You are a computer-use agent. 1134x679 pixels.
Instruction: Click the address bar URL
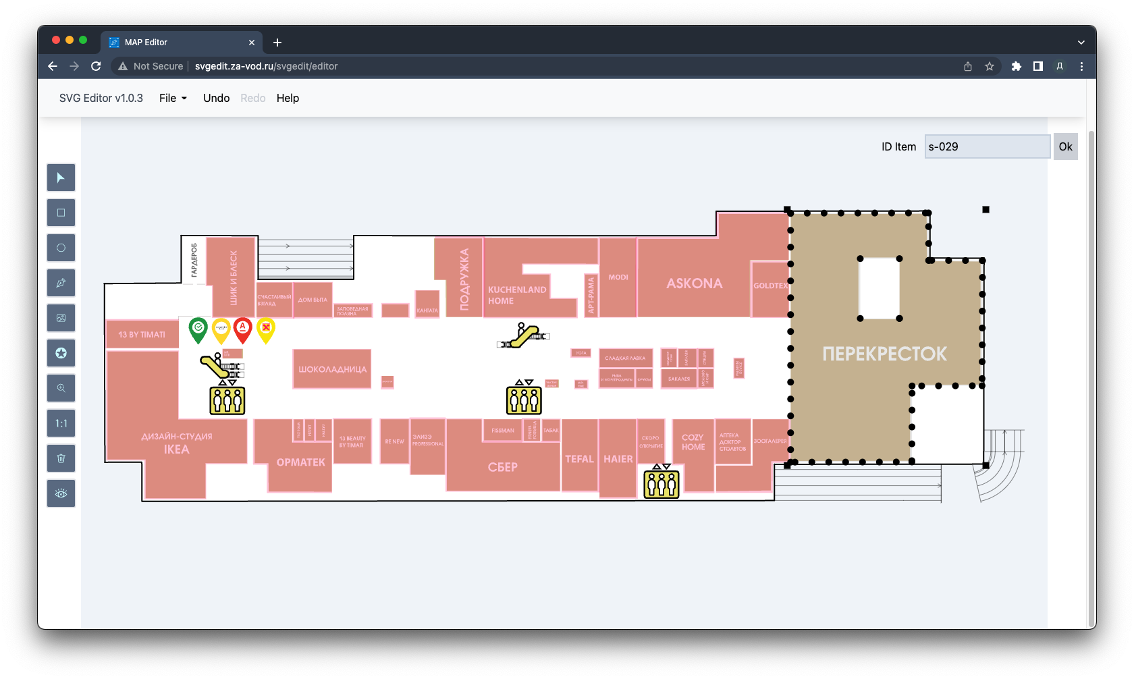coord(266,66)
